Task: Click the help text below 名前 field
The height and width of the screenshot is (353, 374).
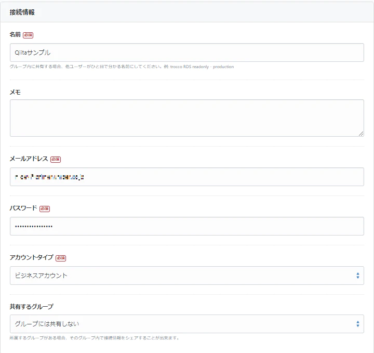Action: (x=122, y=67)
